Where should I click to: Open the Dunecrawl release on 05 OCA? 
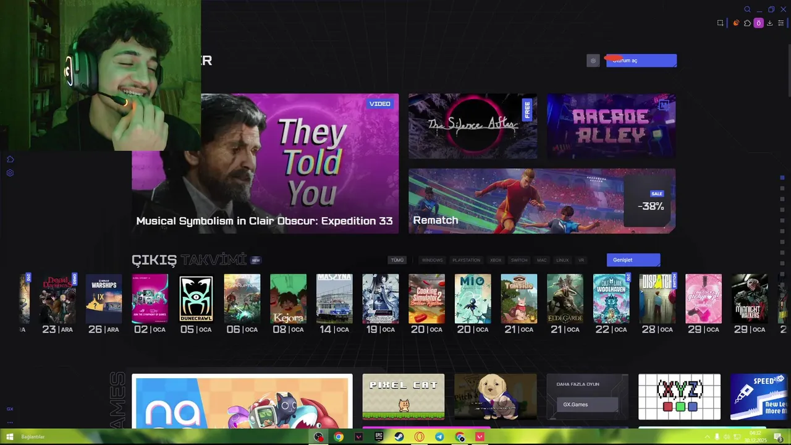point(196,299)
